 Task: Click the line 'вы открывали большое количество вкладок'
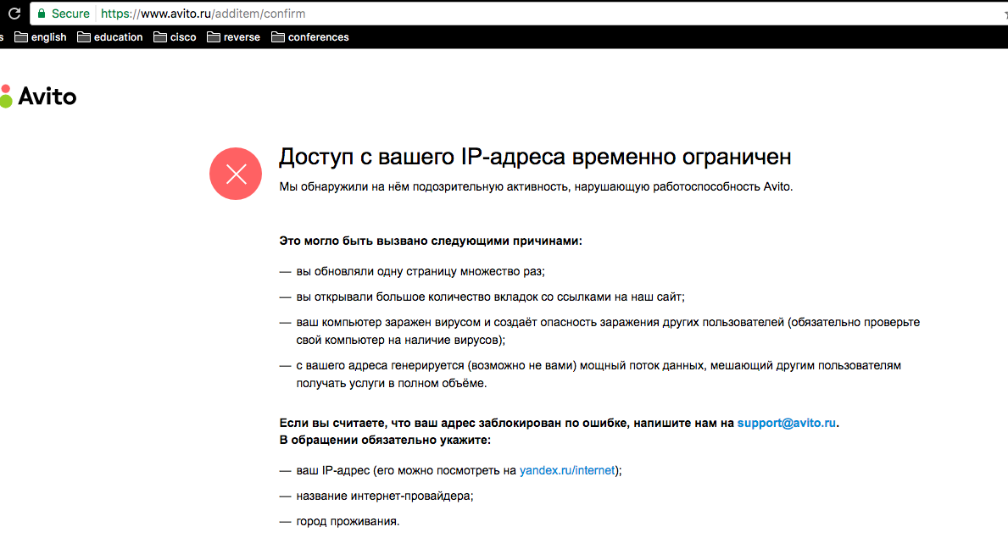pyautogui.click(x=491, y=297)
